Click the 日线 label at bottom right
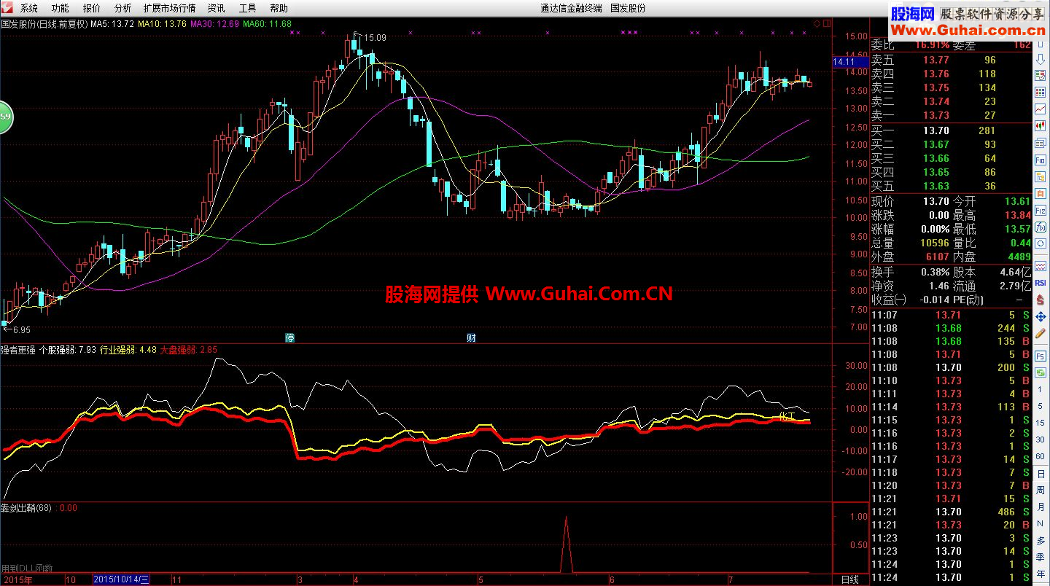The image size is (1050, 586). click(x=849, y=579)
